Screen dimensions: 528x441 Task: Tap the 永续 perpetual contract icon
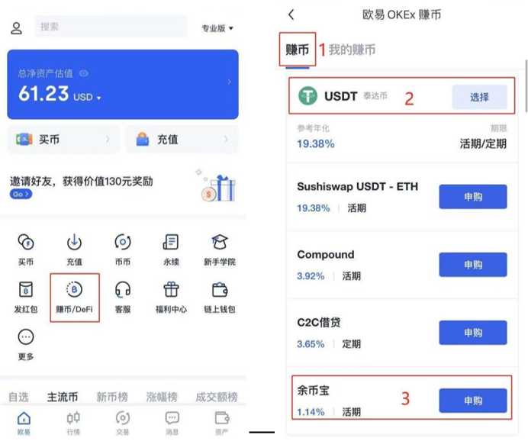click(x=170, y=243)
